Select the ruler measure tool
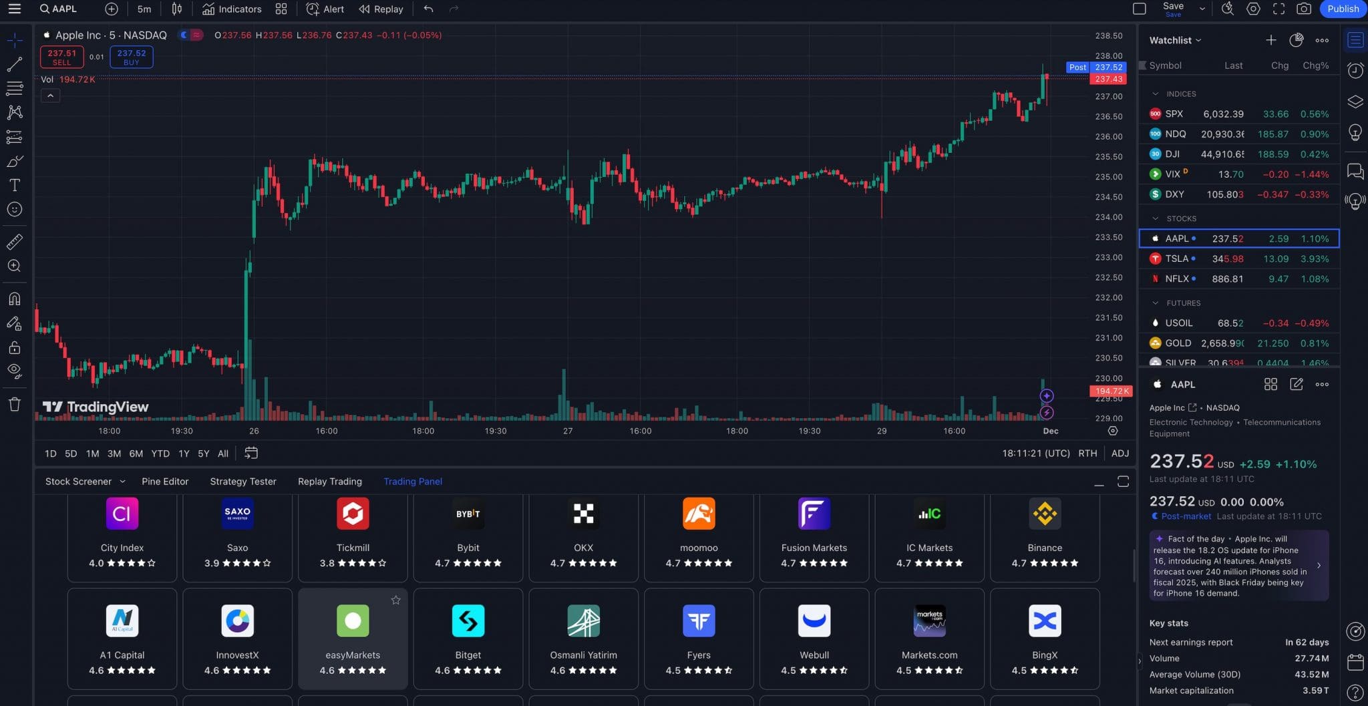Viewport: 1368px width, 706px height. [15, 241]
